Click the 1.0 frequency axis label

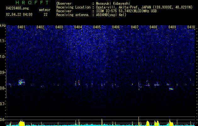pyautogui.click(x=3, y=57)
